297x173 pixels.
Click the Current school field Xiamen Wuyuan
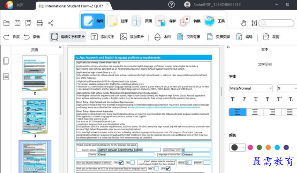tap(129, 150)
